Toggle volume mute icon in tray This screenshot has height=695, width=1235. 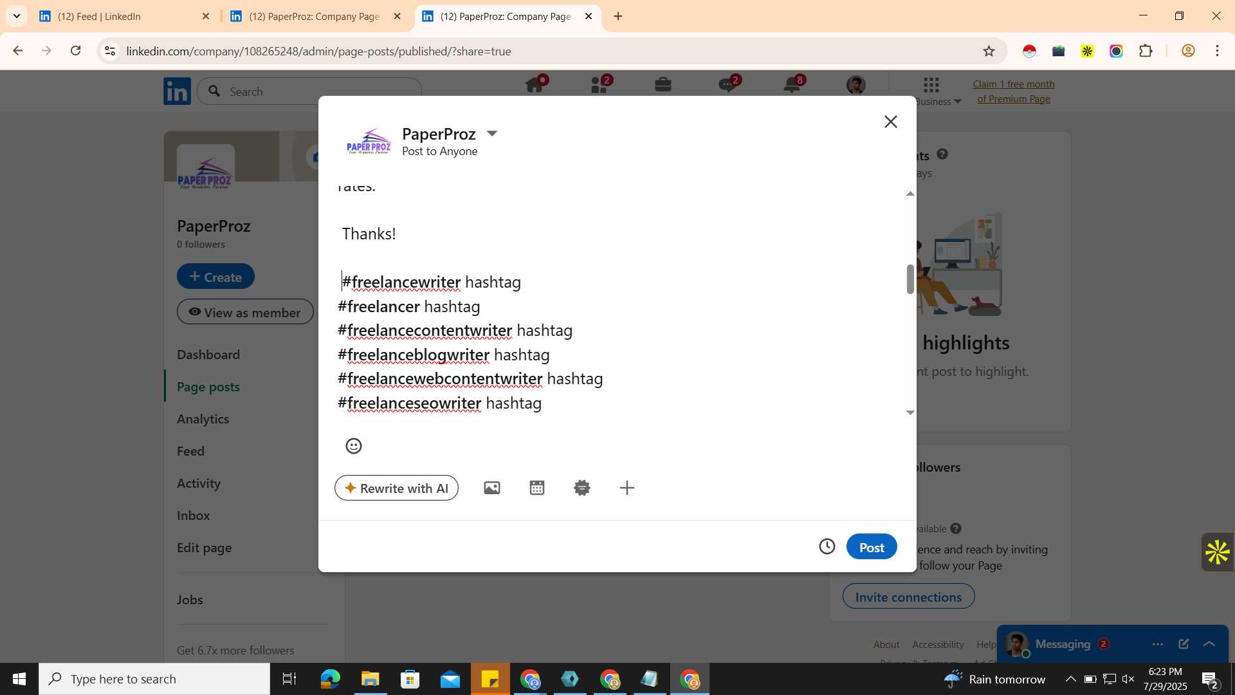point(1128,679)
